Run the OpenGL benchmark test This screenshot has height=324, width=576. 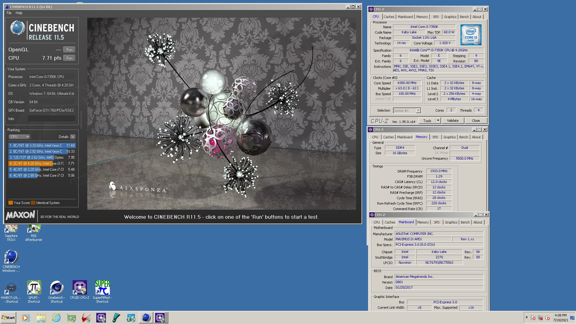[x=69, y=50]
